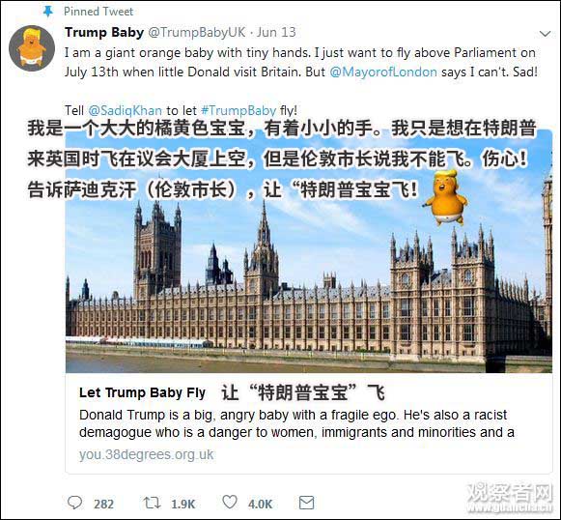Viewport: 561px width, 520px height.
Task: Click the Trump Baby profile avatar
Action: click(32, 48)
